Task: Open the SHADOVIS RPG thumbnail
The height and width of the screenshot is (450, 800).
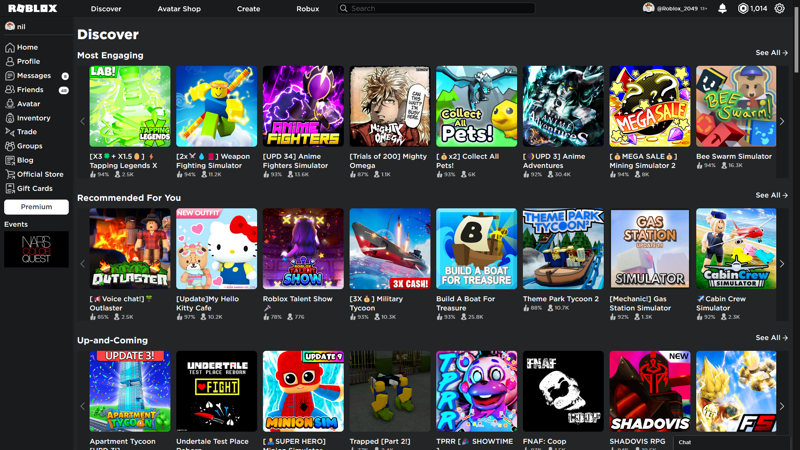Action: [x=650, y=391]
